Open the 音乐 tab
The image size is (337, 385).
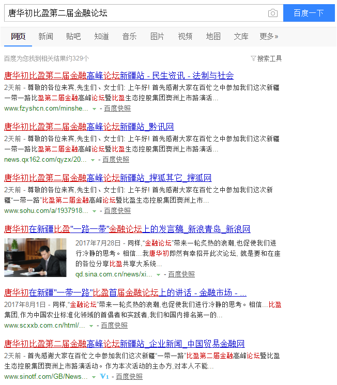[x=129, y=36]
